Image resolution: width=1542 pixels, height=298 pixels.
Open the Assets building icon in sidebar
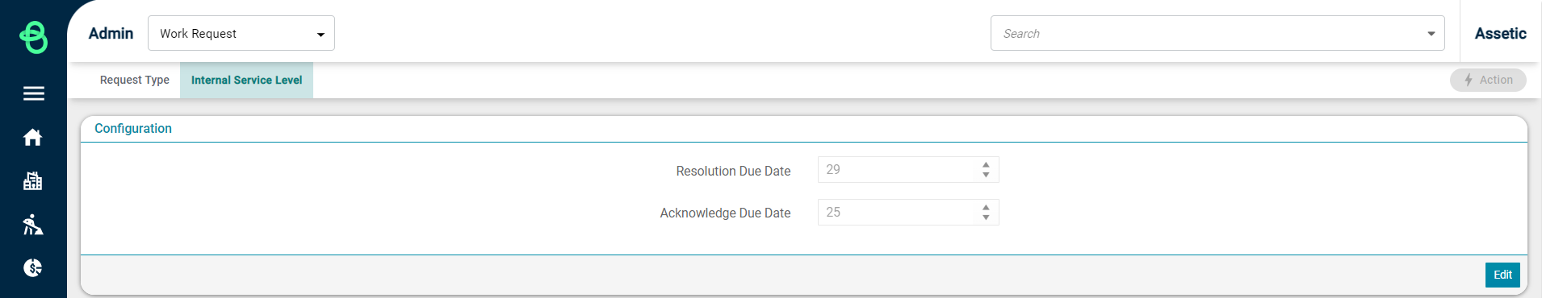(33, 181)
